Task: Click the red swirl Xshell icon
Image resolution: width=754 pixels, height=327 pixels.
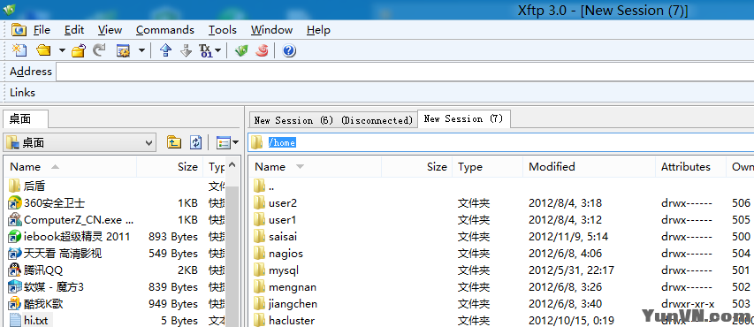Action: [x=262, y=50]
